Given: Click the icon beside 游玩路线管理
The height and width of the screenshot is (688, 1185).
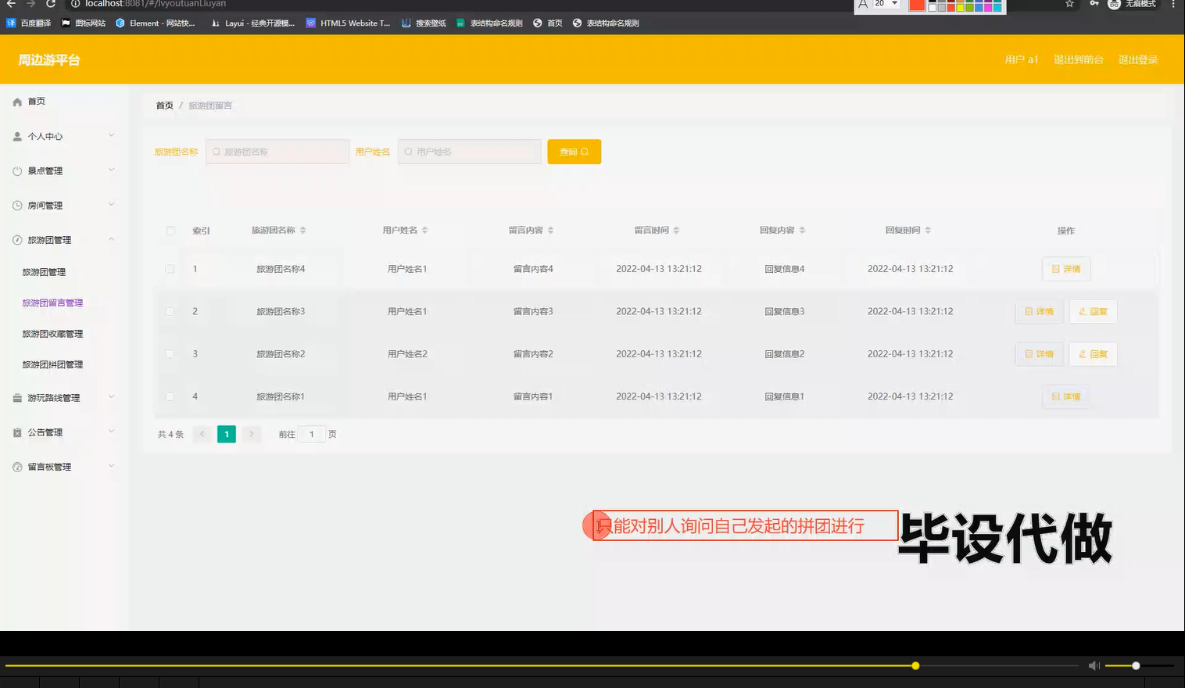Looking at the screenshot, I should coord(17,398).
